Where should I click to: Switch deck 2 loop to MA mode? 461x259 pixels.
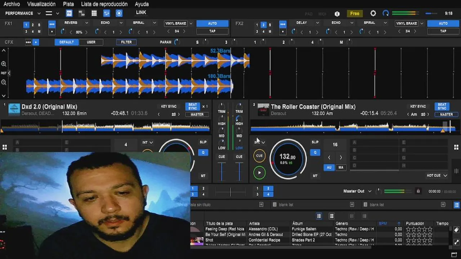tap(341, 167)
